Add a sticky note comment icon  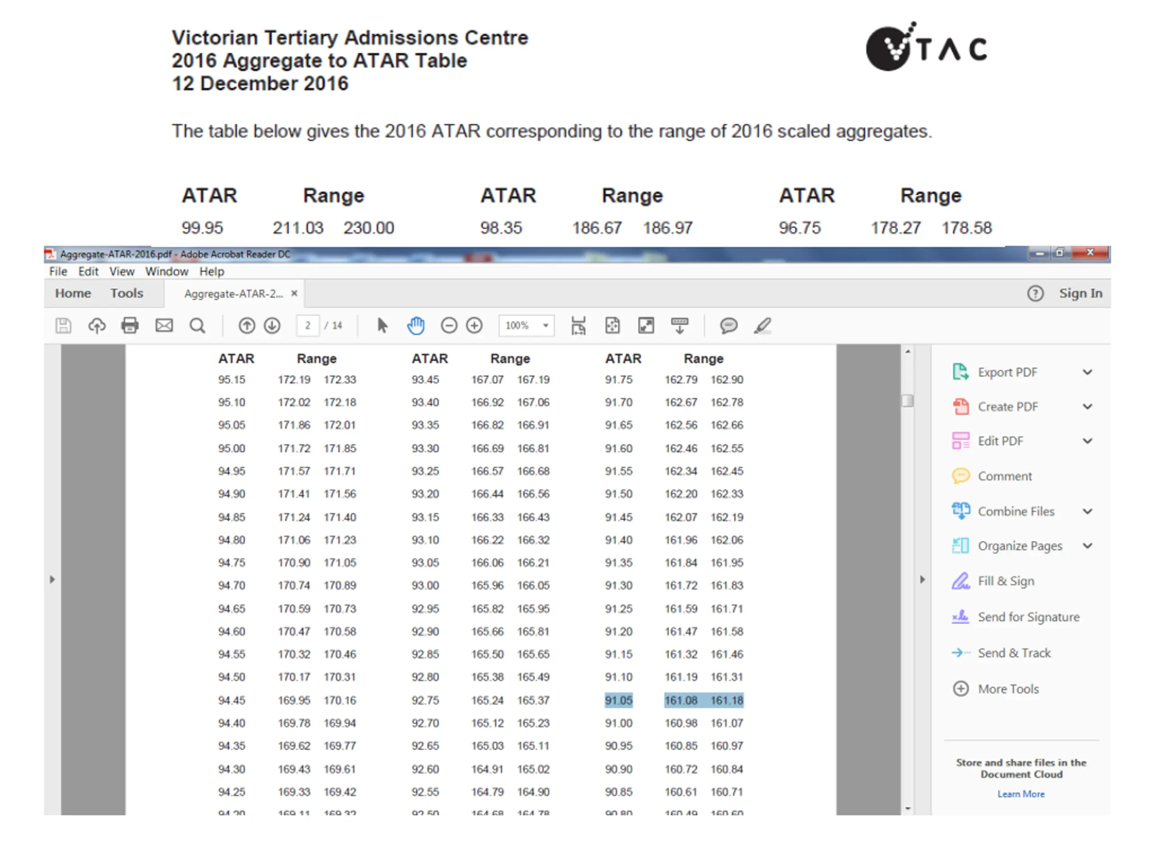[728, 326]
